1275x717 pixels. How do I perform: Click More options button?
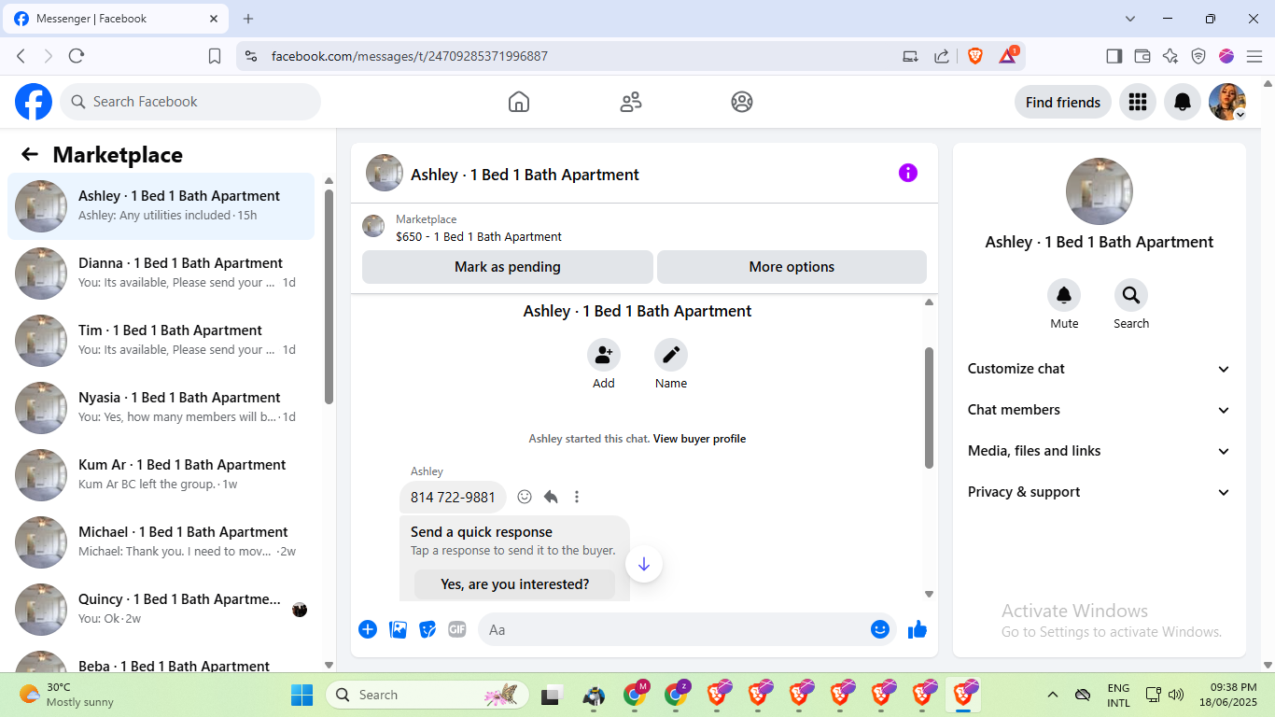(x=792, y=267)
